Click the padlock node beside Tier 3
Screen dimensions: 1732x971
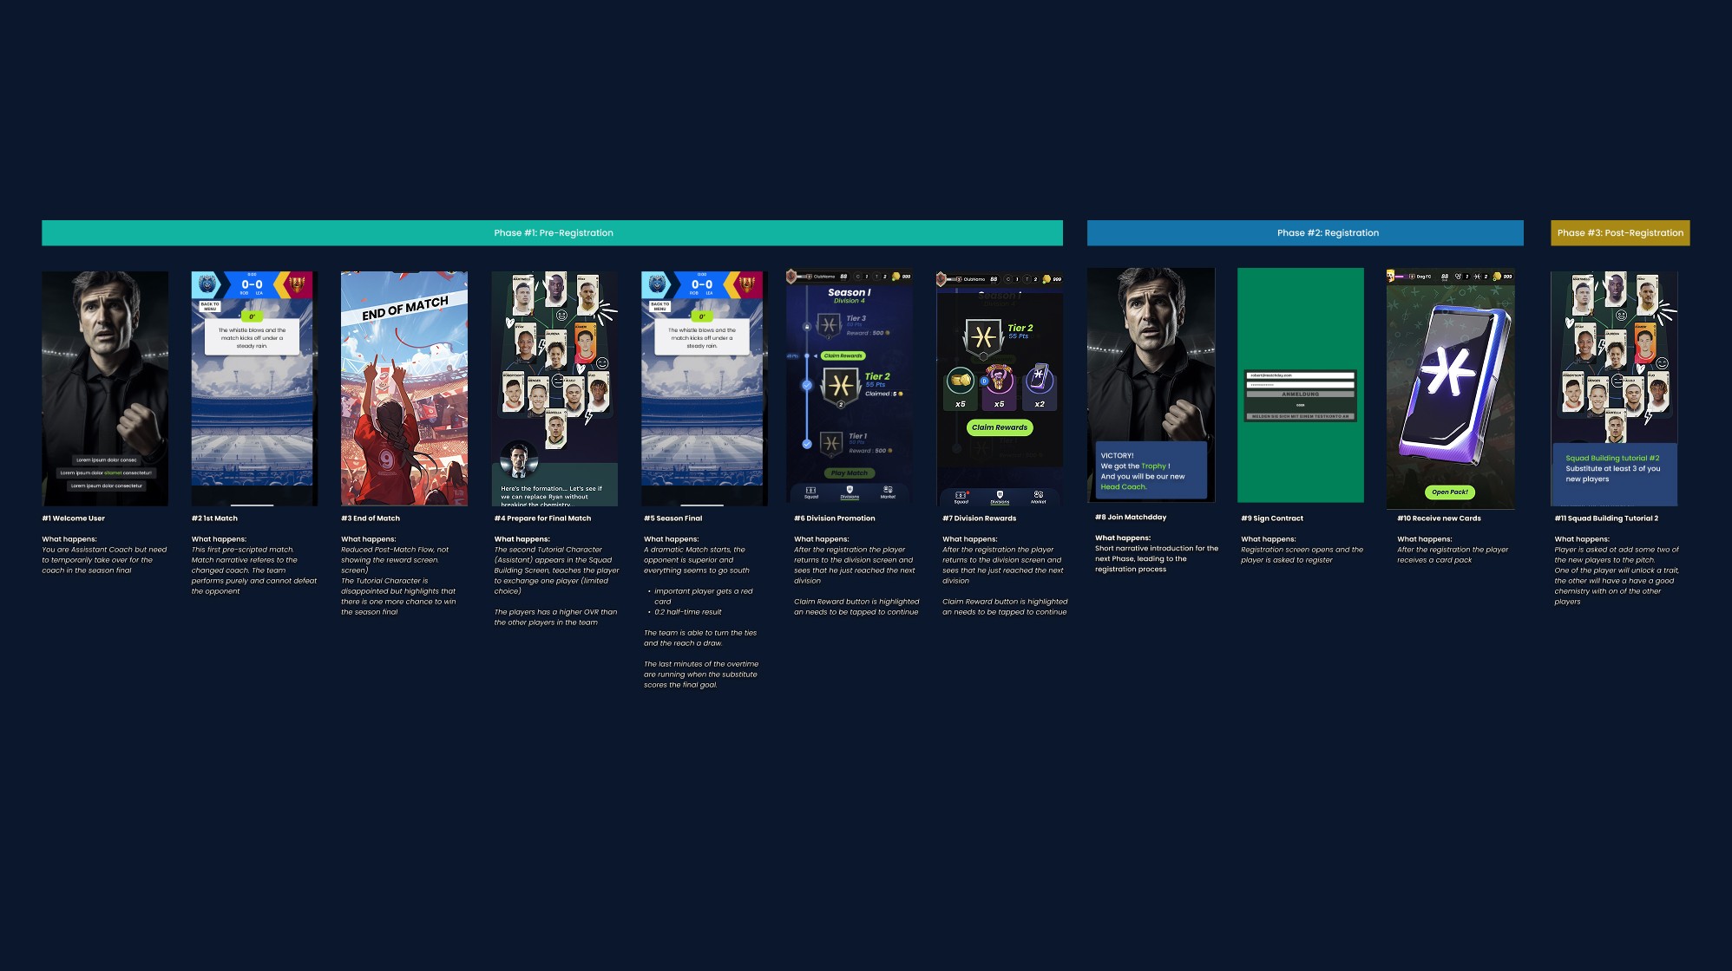(x=806, y=327)
